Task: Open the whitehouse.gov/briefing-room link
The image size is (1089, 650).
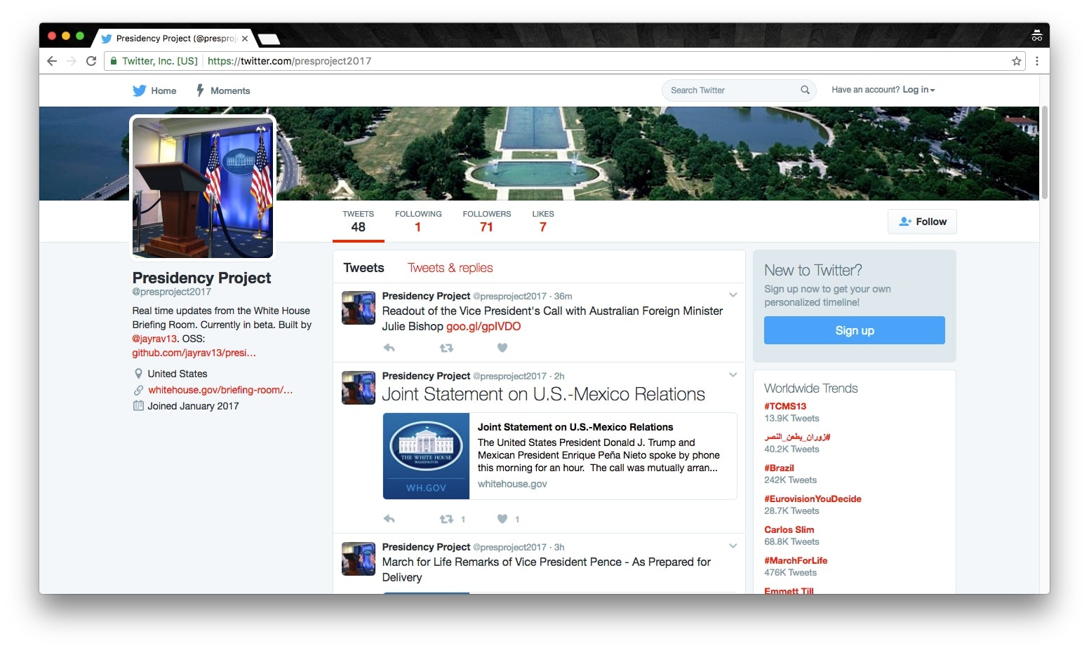Action: point(220,390)
